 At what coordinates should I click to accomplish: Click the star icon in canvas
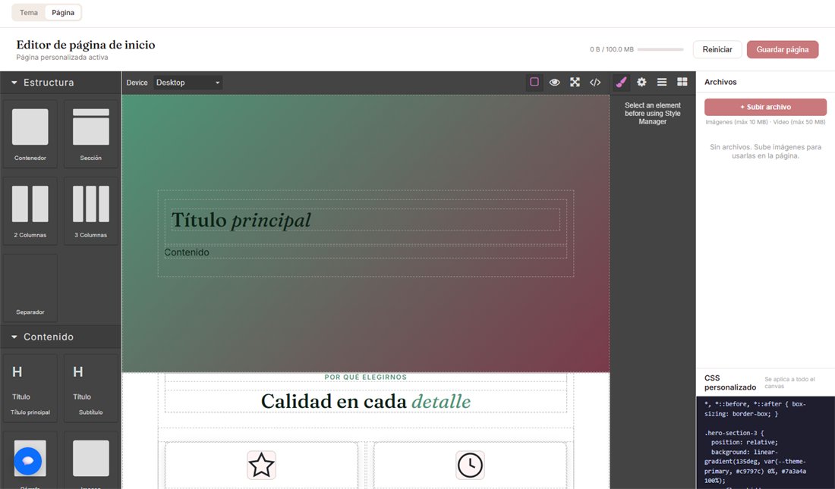tap(261, 465)
